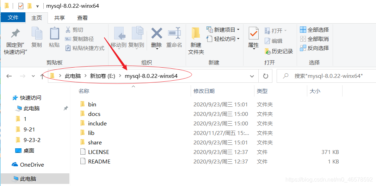Click 全部取消 (Select none)
The height and width of the screenshot is (186, 376).
point(314,39)
